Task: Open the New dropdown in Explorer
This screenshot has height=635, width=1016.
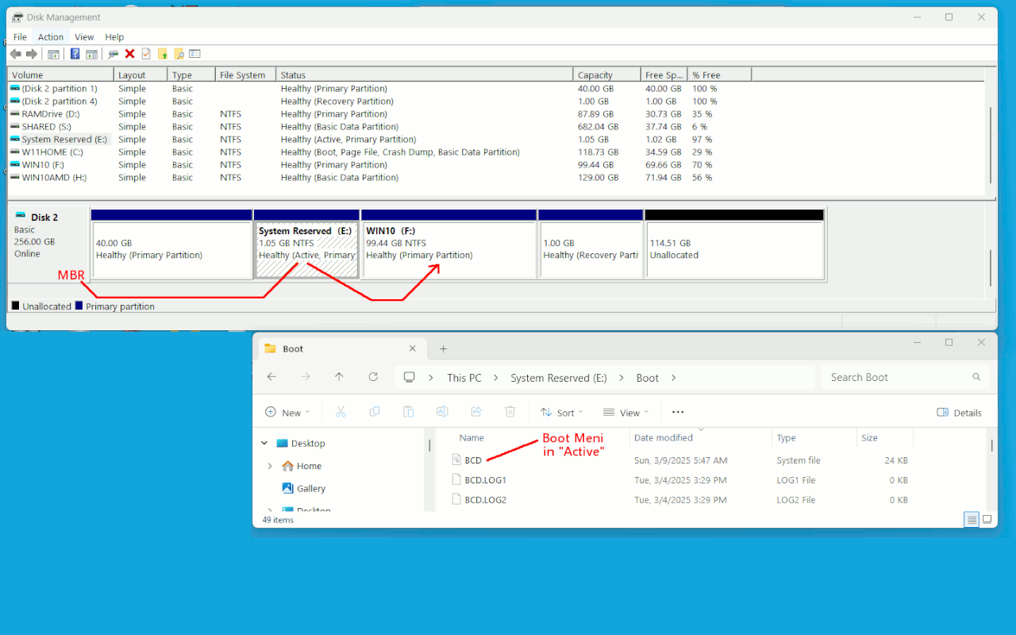Action: (x=287, y=412)
